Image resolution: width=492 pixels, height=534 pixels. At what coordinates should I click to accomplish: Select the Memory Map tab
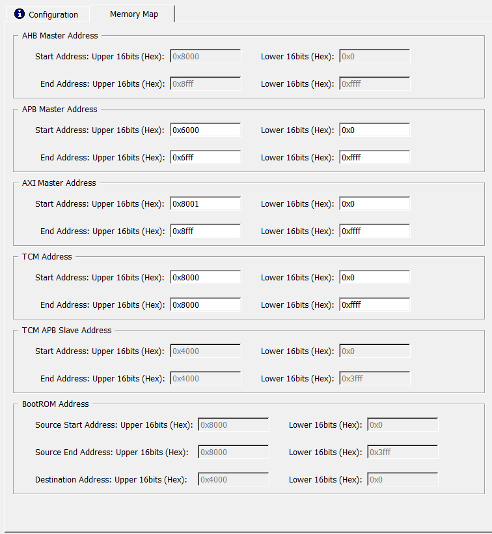coord(133,14)
